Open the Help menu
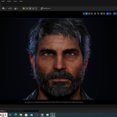The height and width of the screenshot is (117, 117). click(21, 1)
